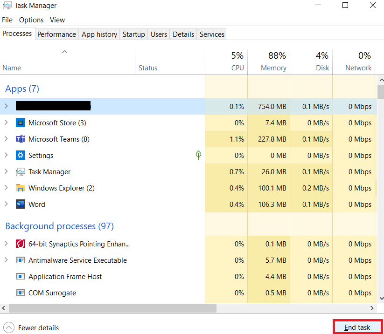
Task: Expand the redacted first app row
Action: pyautogui.click(x=6, y=106)
